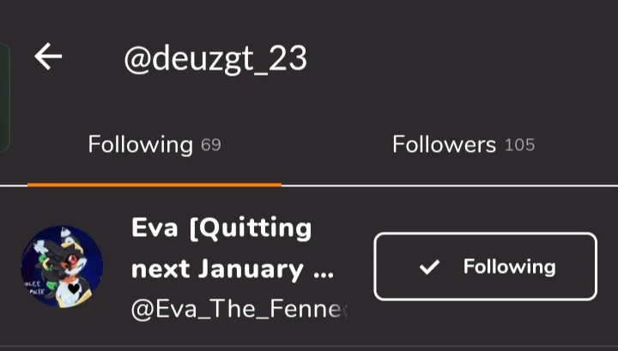Unfollow Eva using the Following button
This screenshot has height=351, width=618.
(x=485, y=267)
